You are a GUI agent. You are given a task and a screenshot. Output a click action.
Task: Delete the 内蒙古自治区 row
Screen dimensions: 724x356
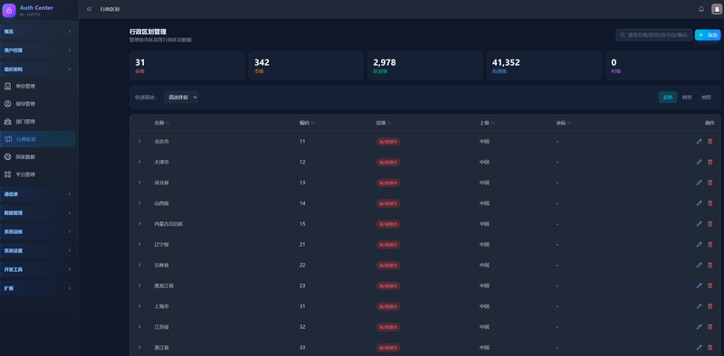pyautogui.click(x=710, y=224)
